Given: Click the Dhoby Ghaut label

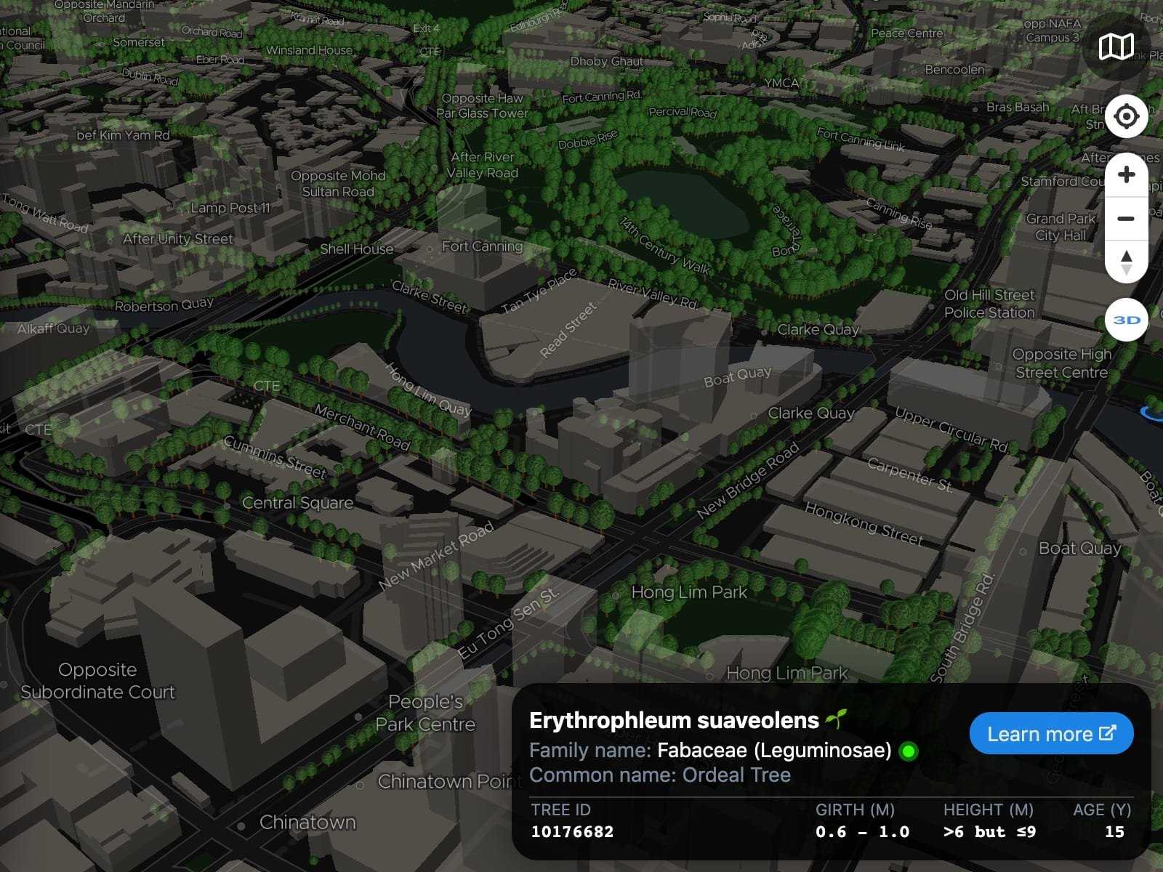Looking at the screenshot, I should (x=606, y=62).
